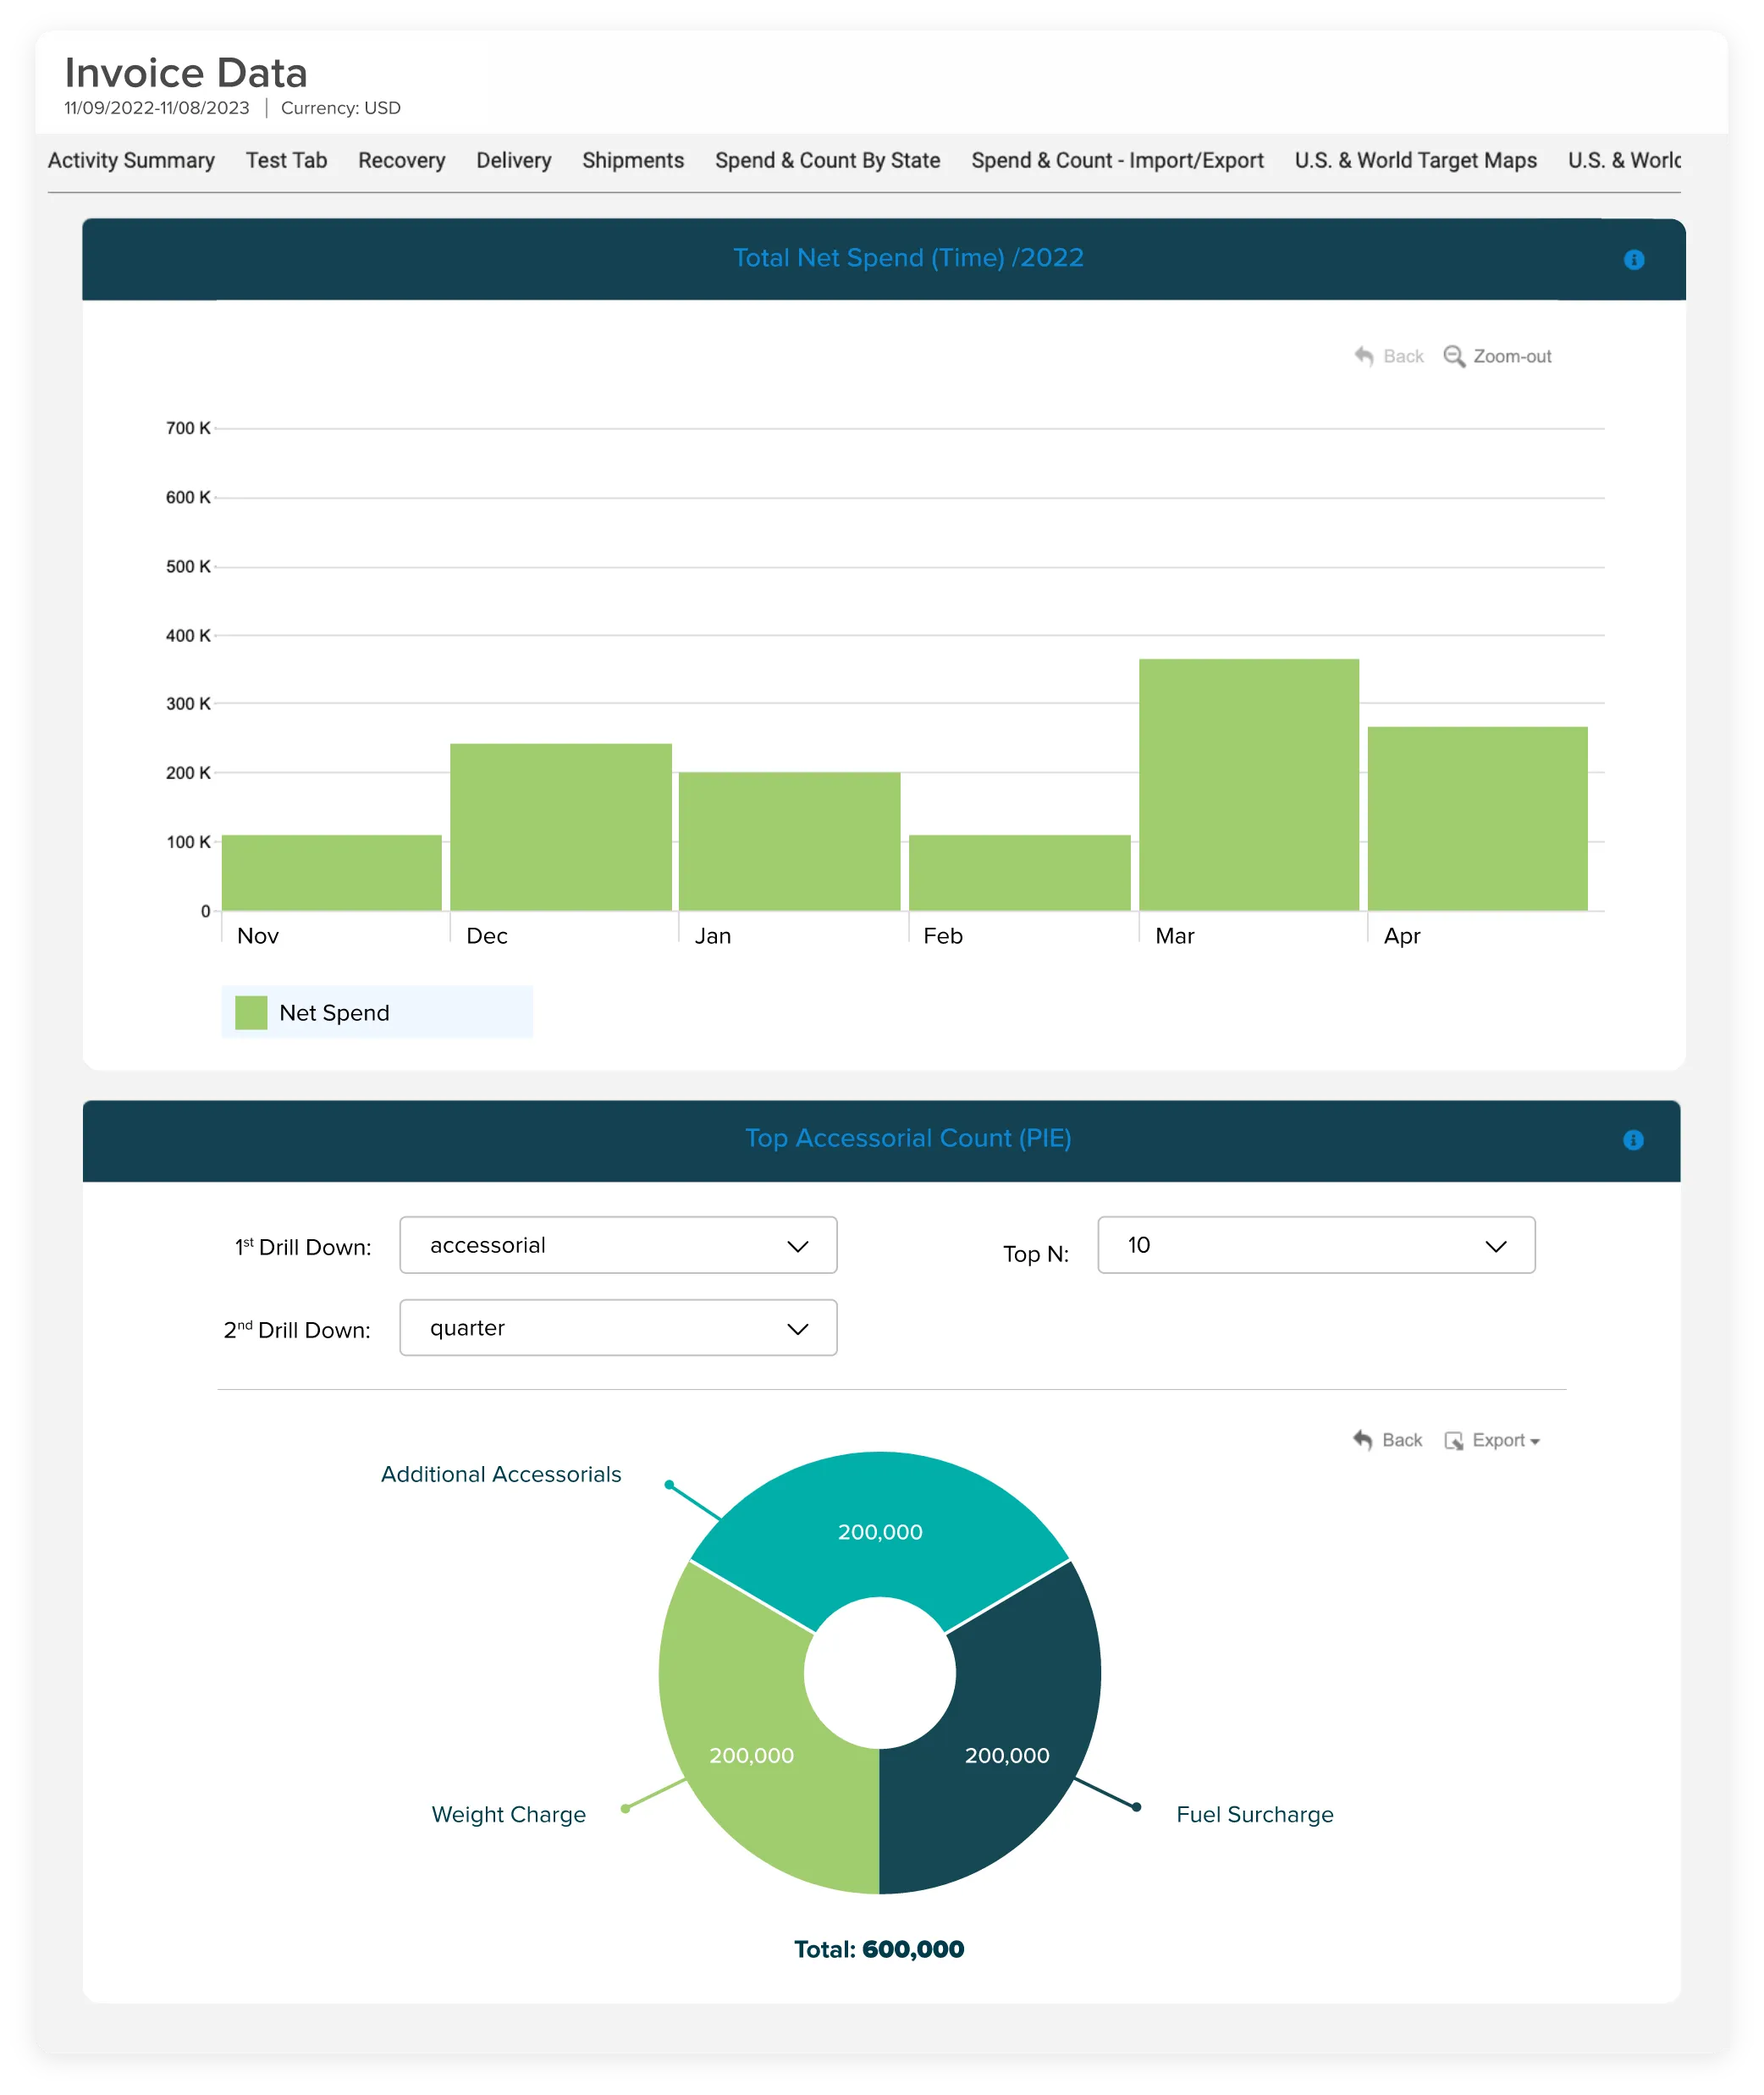Viewport: 1764px width, 2095px height.
Task: Select the Recovery tab
Action: pos(401,161)
